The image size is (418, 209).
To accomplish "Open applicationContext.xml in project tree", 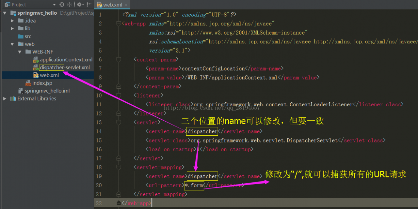I will (x=66, y=60).
